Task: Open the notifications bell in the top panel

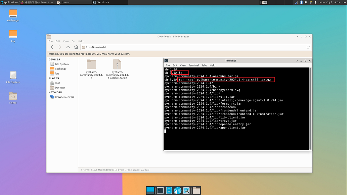Action: [315, 2]
